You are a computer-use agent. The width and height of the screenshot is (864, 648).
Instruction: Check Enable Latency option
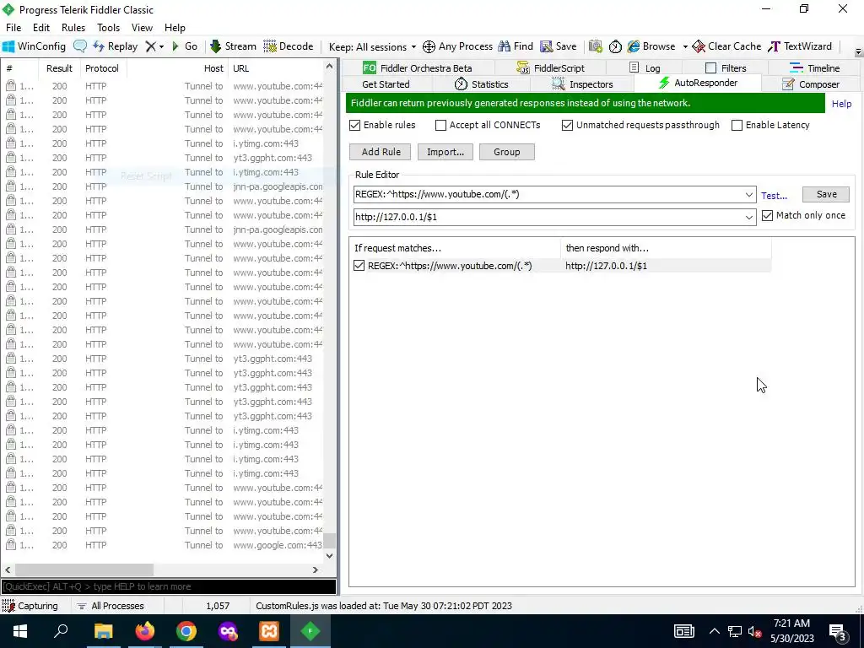737,125
